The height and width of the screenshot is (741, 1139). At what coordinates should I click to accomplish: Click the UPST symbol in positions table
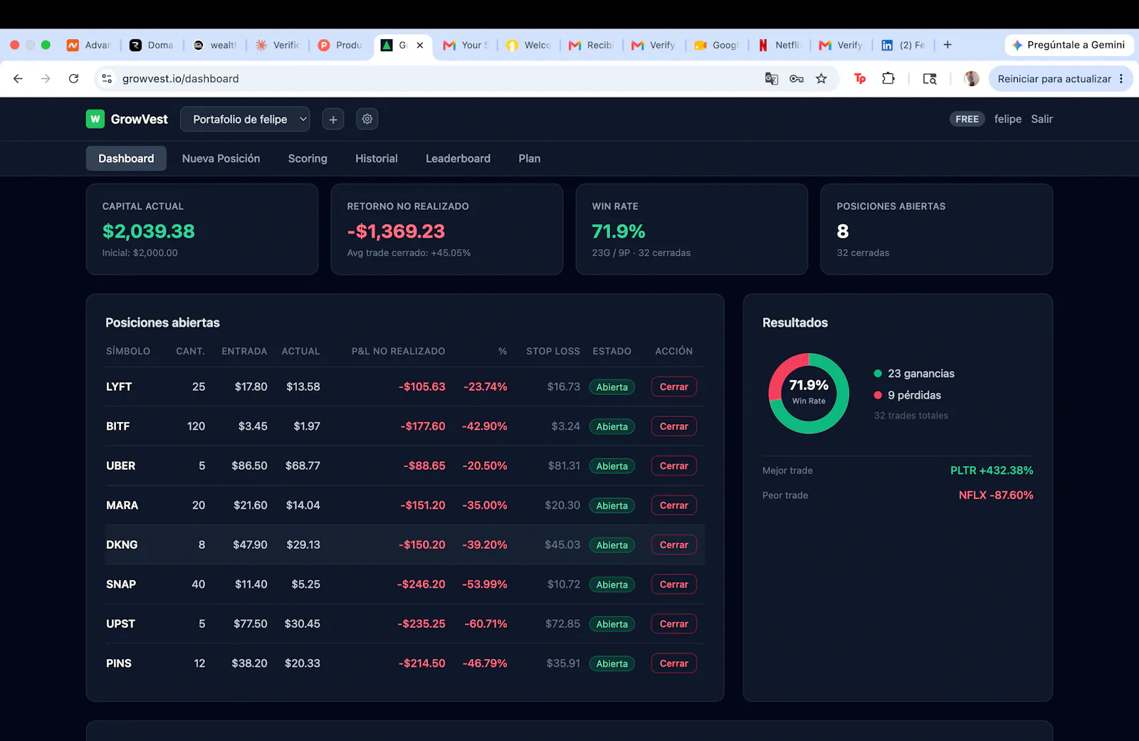pyautogui.click(x=120, y=624)
